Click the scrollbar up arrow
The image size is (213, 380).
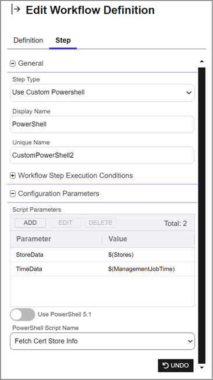point(201,62)
